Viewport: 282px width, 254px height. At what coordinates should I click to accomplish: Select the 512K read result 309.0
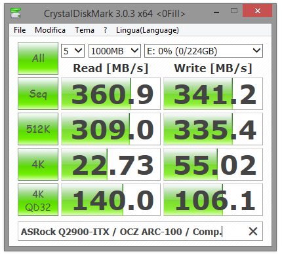point(111,129)
